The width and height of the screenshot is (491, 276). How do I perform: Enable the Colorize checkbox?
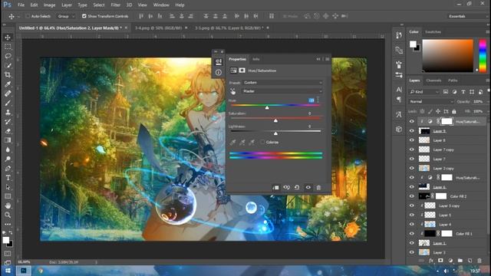(262, 142)
